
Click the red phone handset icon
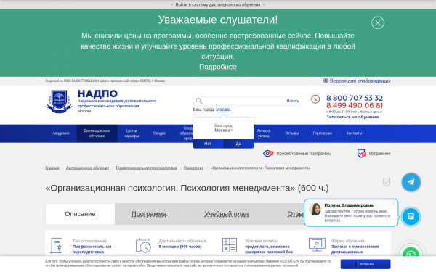pos(315,99)
